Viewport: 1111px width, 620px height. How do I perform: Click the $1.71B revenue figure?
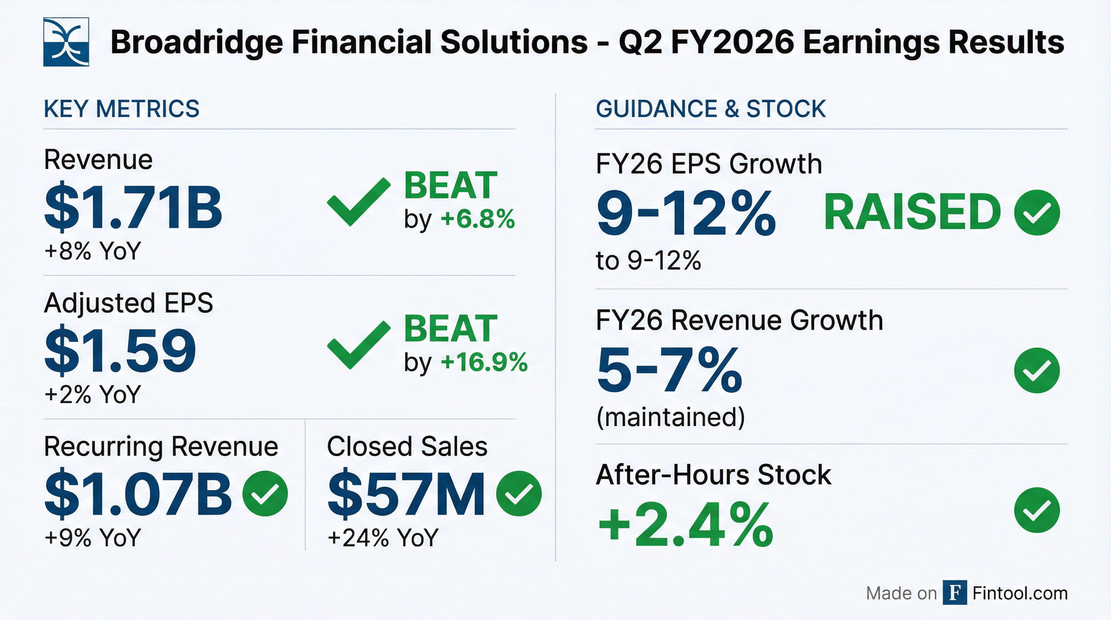[x=133, y=207]
